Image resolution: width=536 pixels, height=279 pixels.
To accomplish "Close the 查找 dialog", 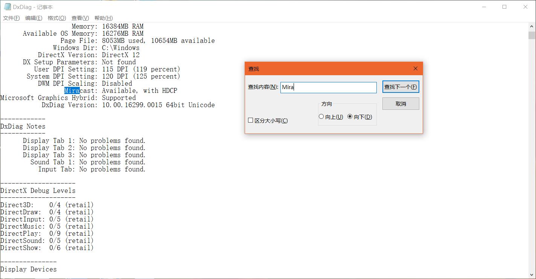I will pyautogui.click(x=416, y=68).
